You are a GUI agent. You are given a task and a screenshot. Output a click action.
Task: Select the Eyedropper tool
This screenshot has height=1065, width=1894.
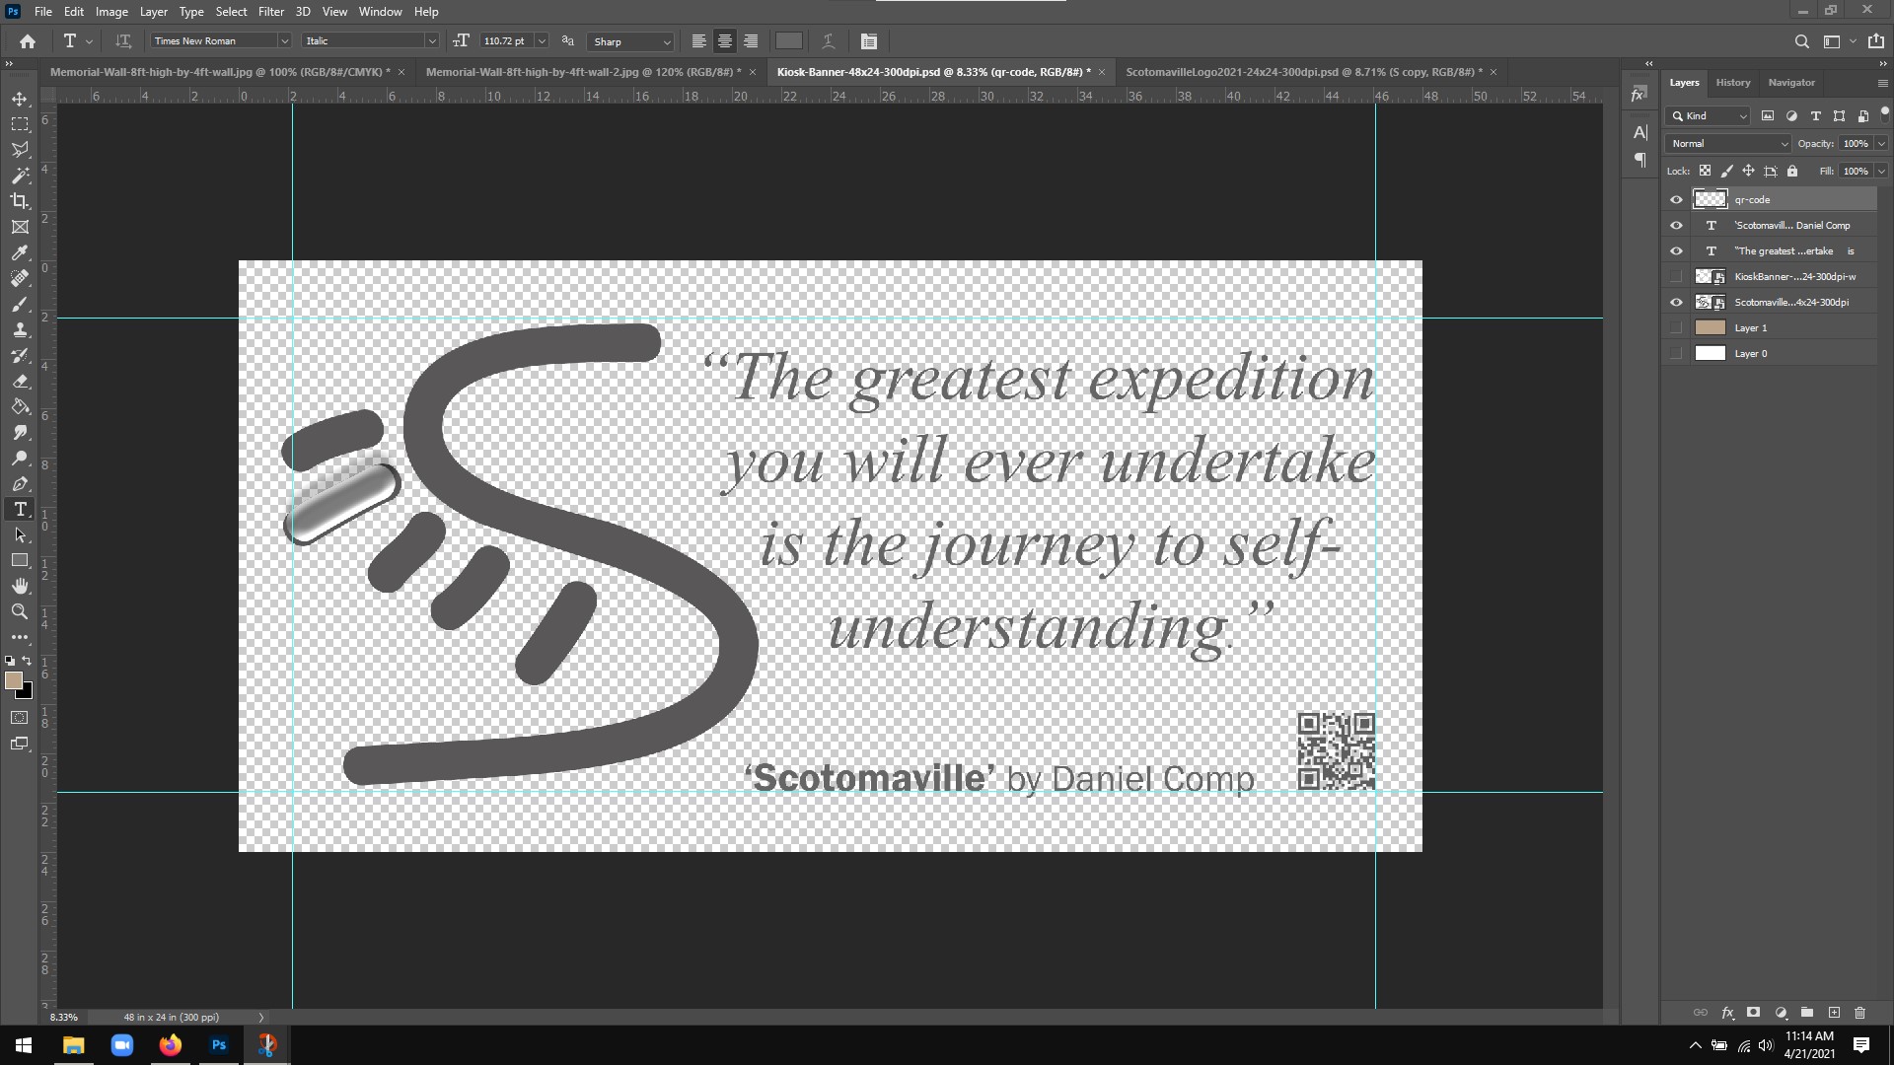tap(20, 252)
